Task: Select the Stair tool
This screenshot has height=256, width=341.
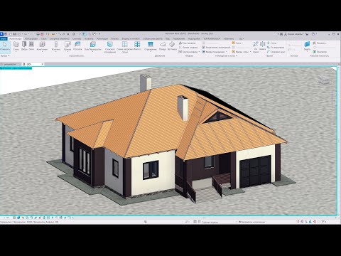Action: [172, 46]
